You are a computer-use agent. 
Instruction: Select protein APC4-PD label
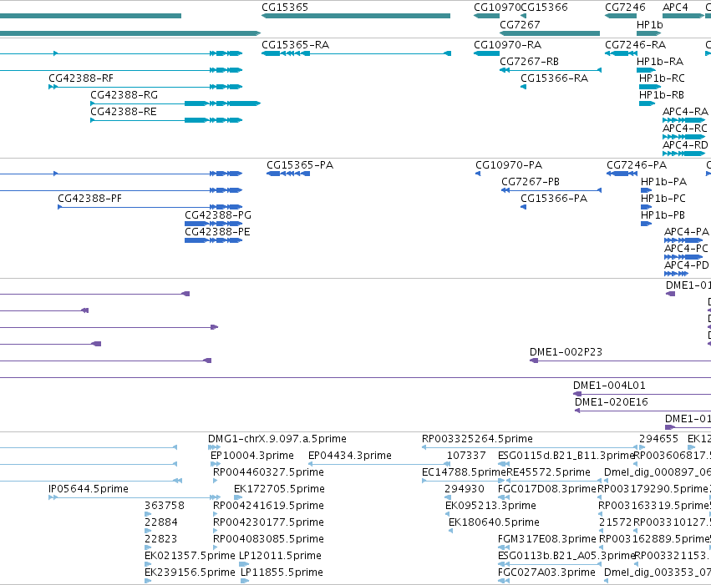[x=687, y=265]
